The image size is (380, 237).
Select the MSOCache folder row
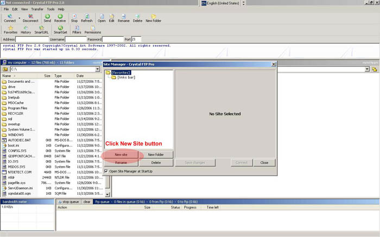pyautogui.click(x=52, y=103)
